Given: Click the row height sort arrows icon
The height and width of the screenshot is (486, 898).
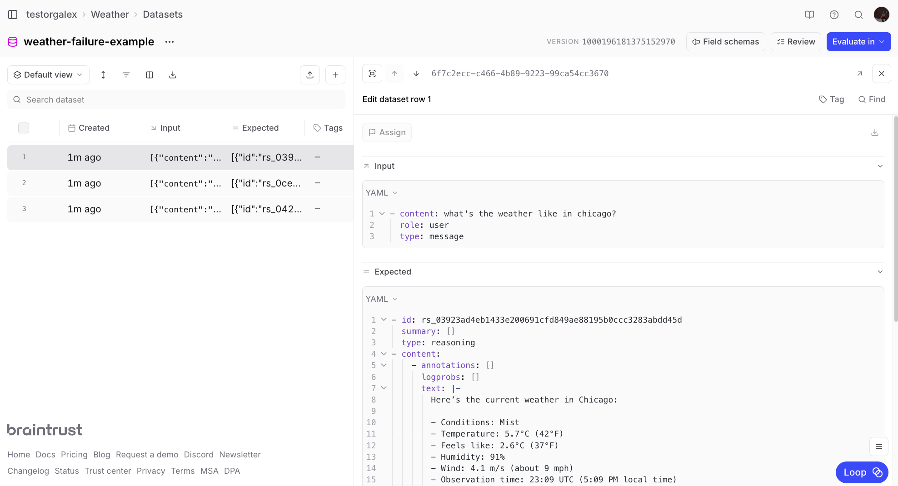Looking at the screenshot, I should pos(103,75).
